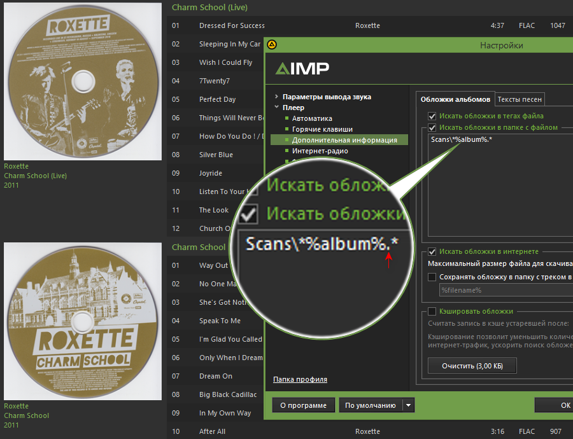Enable 'Кэшировать обложки' checkbox
Image resolution: width=573 pixels, height=439 pixels.
tap(432, 311)
